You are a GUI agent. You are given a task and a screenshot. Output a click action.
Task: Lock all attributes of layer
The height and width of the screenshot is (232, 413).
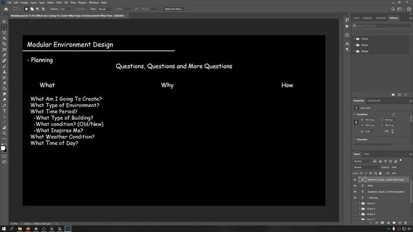coord(380,173)
